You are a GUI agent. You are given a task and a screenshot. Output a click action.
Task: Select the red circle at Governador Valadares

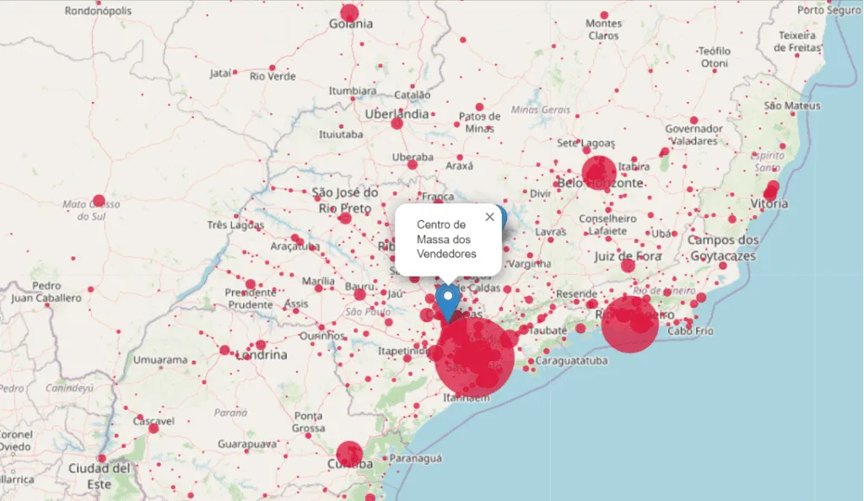694,120
